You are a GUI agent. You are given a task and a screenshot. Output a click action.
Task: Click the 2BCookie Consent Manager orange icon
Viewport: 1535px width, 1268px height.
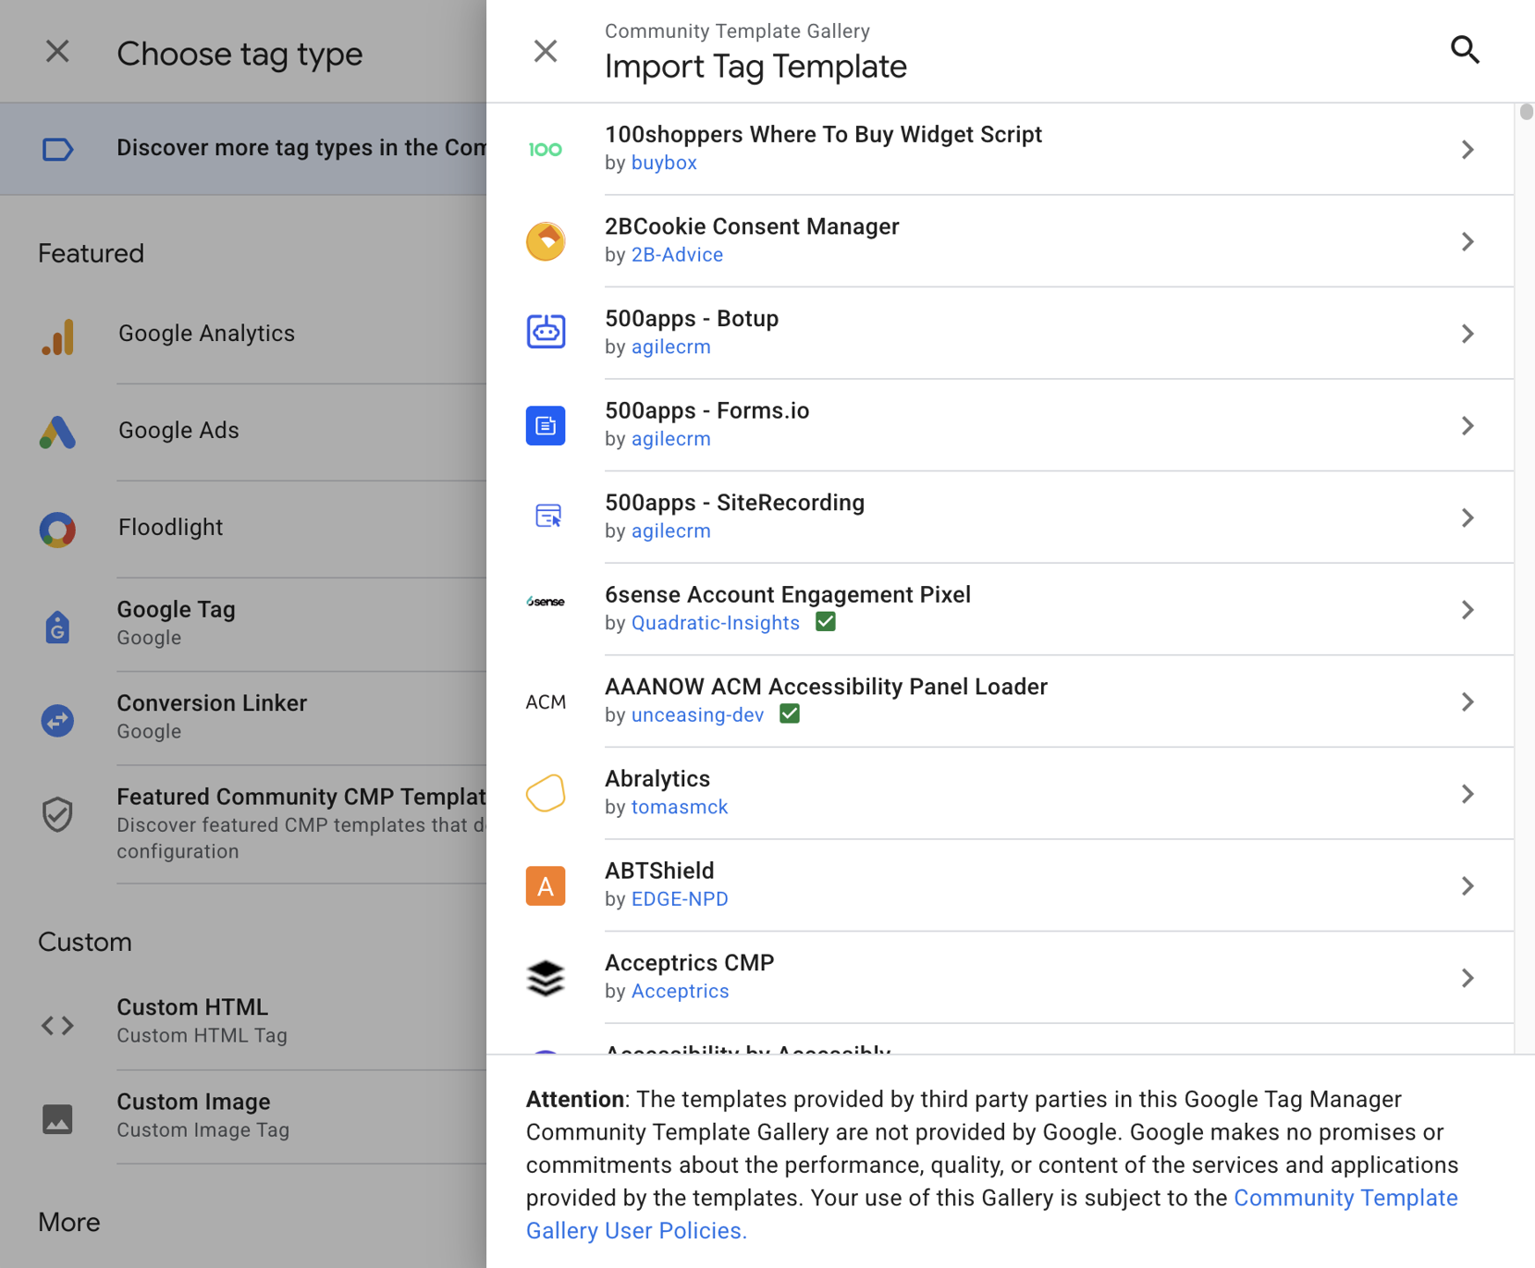click(546, 241)
